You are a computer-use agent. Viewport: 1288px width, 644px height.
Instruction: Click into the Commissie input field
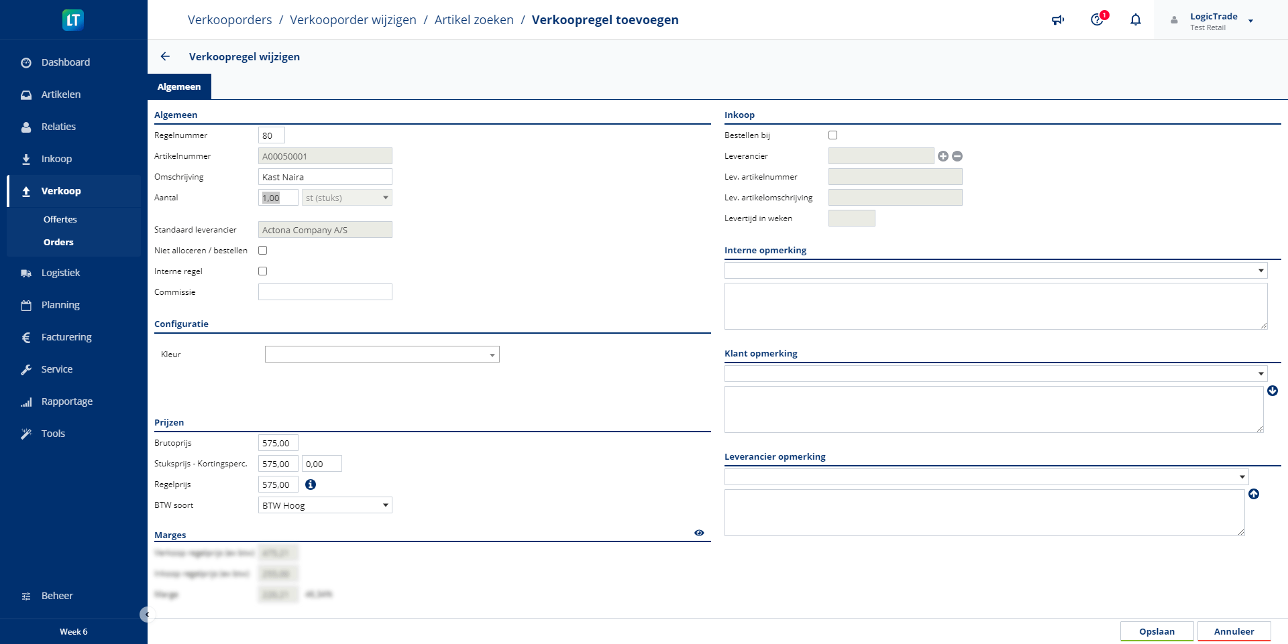point(325,292)
